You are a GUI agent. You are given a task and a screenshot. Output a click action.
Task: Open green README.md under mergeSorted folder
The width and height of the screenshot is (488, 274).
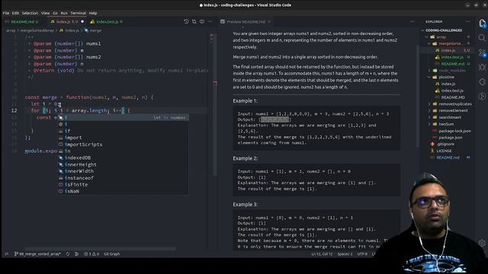(452, 64)
